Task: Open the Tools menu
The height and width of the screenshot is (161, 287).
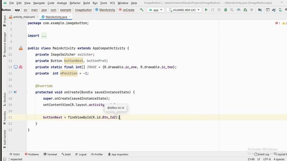Action: coord(104,3)
